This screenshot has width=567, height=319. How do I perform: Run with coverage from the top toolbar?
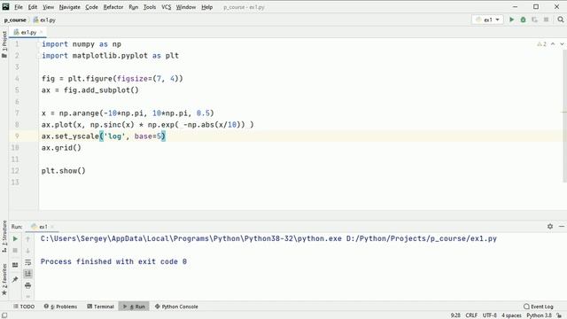point(534,19)
